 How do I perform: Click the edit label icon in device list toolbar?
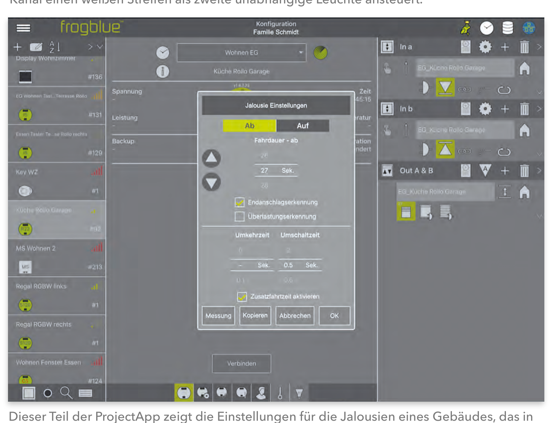(36, 47)
